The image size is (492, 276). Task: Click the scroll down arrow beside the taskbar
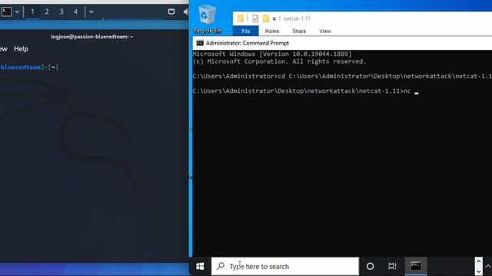point(478,271)
